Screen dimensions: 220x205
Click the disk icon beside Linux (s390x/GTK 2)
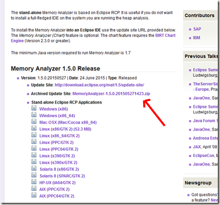[34, 162]
